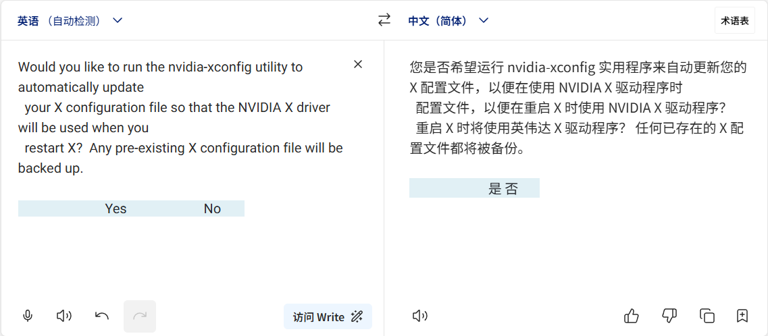Click the microphone voice input icon
Image resolution: width=768 pixels, height=336 pixels.
28,316
